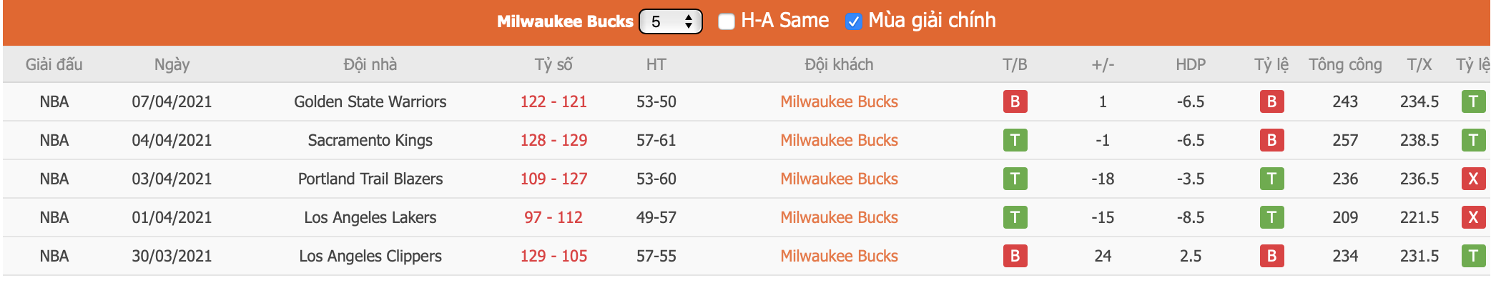Viewport: 1496px width, 283px height.
Task: Enable the H-A Same checkbox
Action: pyautogui.click(x=726, y=21)
